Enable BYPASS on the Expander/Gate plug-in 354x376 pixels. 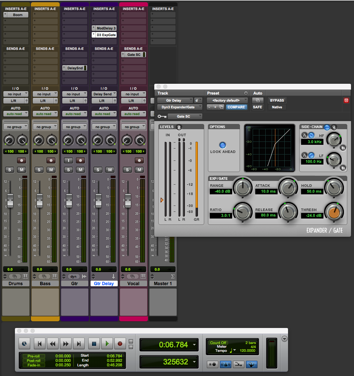tap(276, 100)
